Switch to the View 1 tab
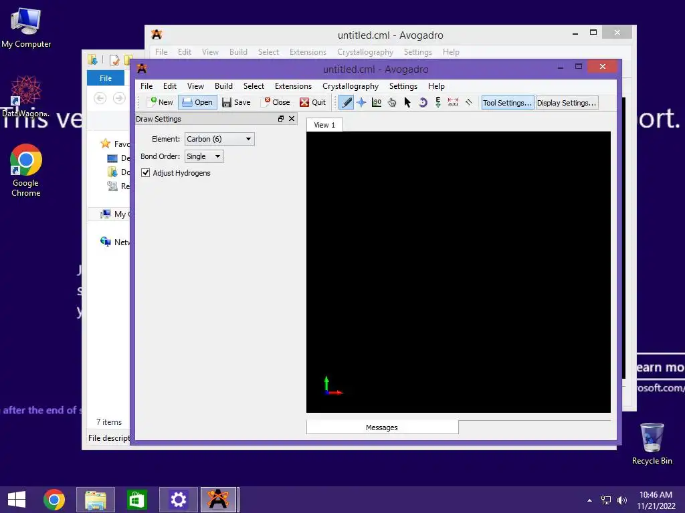Screen dimensions: 685x513 point(324,125)
